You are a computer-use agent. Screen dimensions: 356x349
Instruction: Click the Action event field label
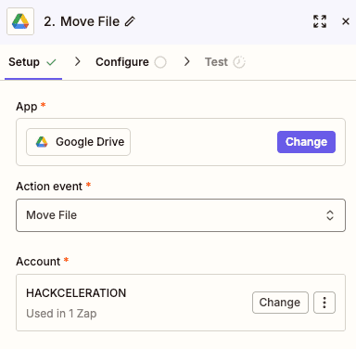tap(49, 187)
